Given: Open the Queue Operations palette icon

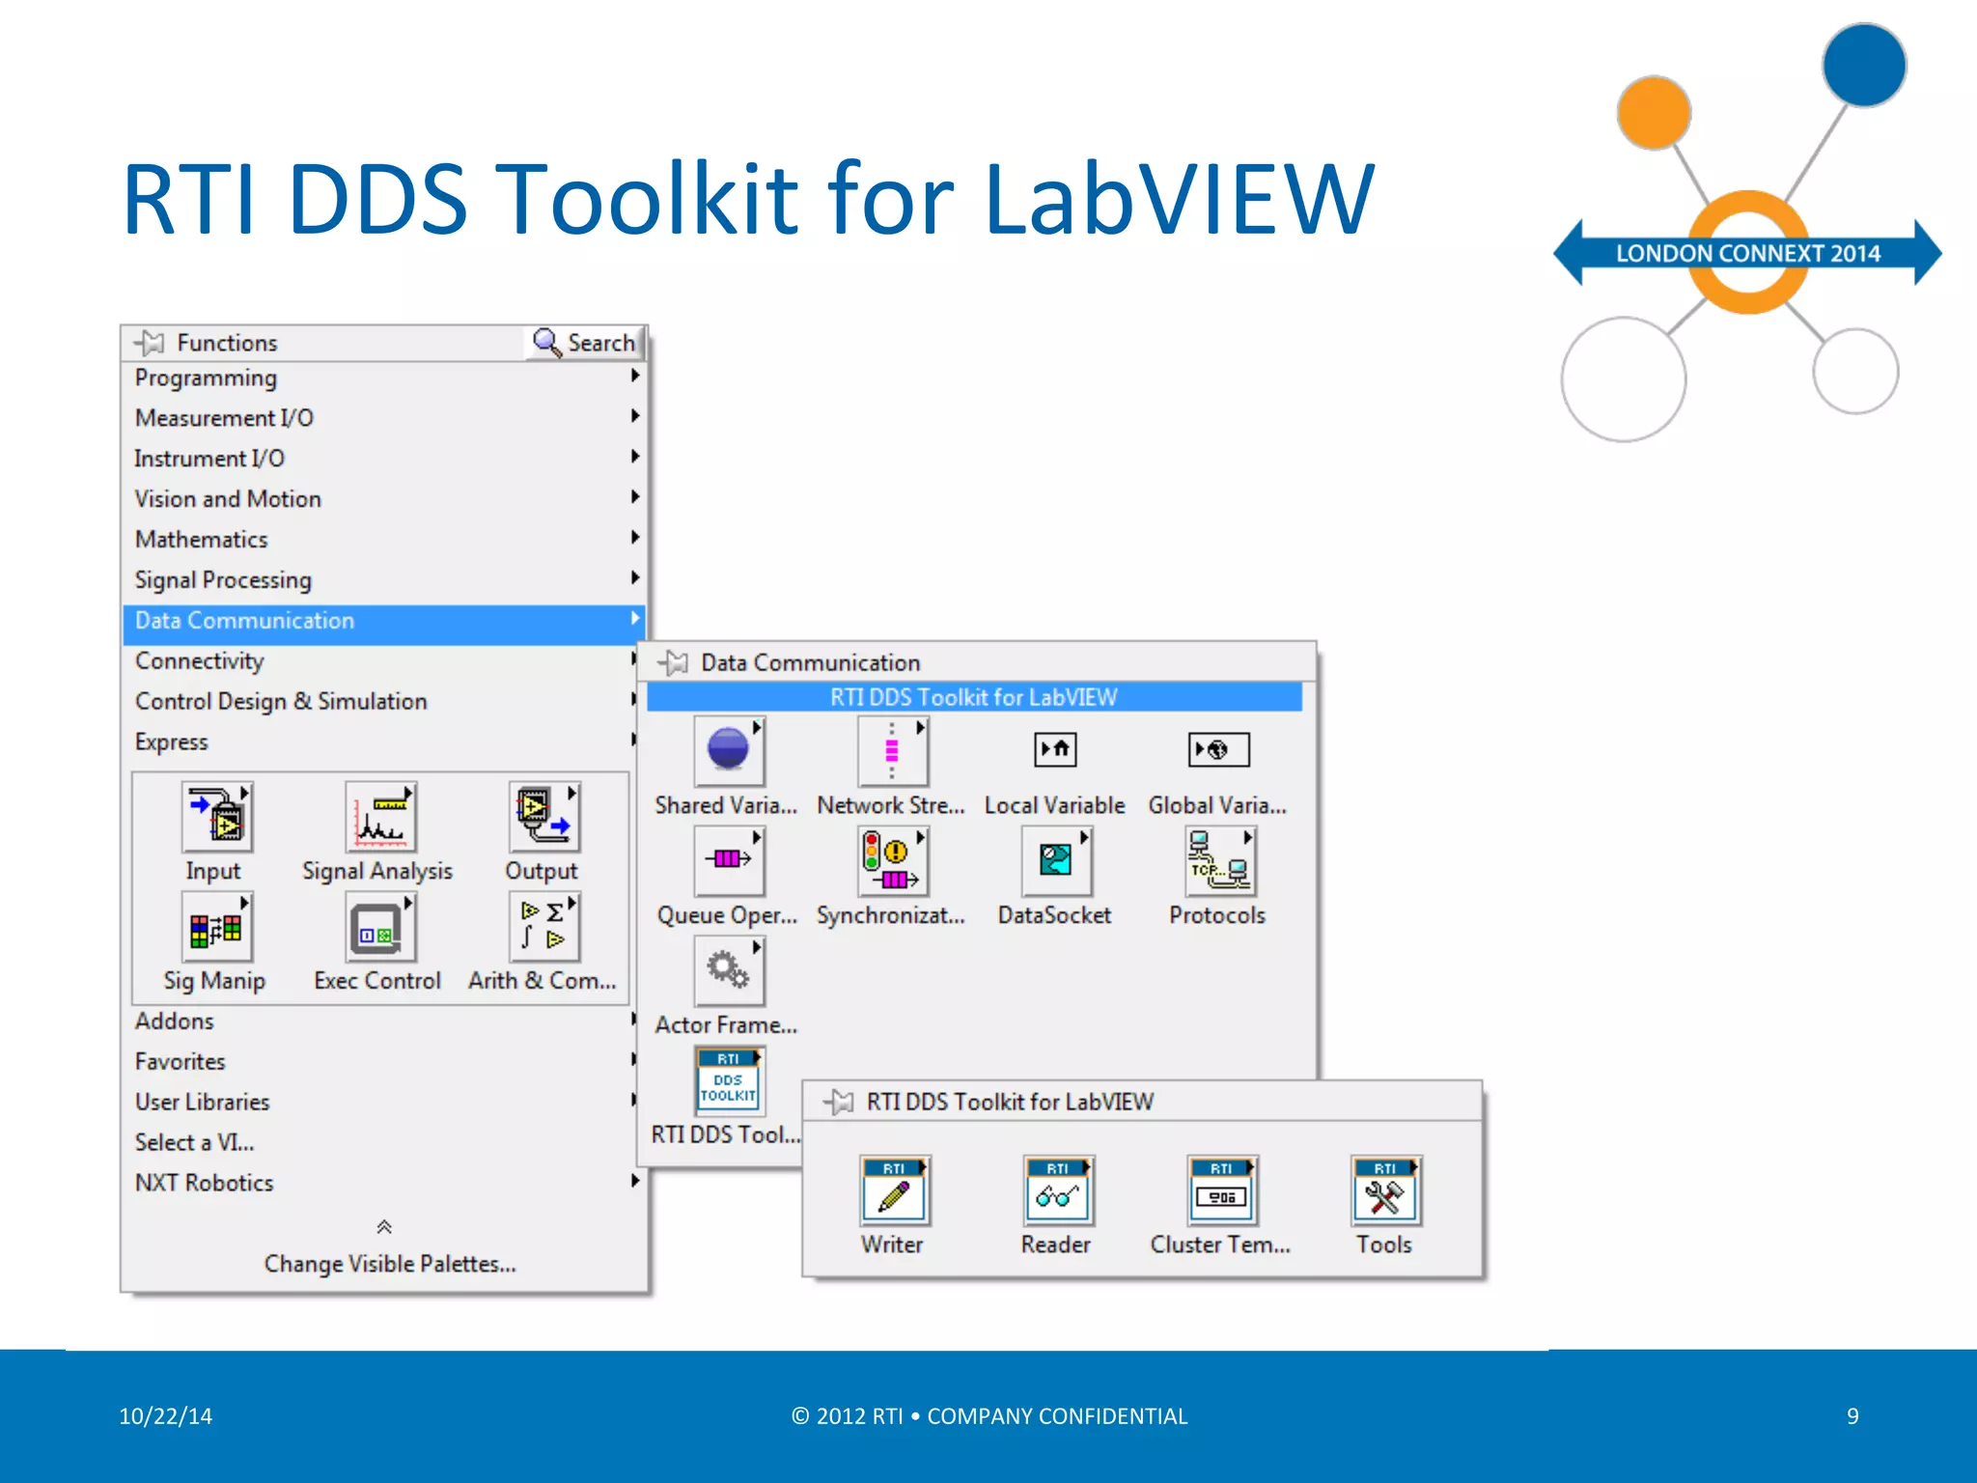Looking at the screenshot, I should click(729, 861).
